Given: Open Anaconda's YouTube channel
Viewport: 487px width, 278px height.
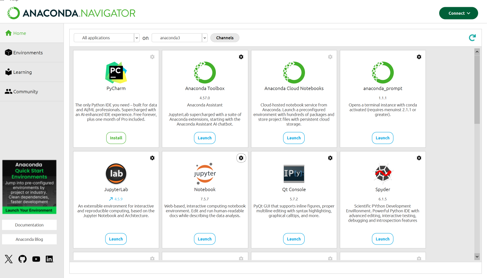Looking at the screenshot, I should pos(36,259).
